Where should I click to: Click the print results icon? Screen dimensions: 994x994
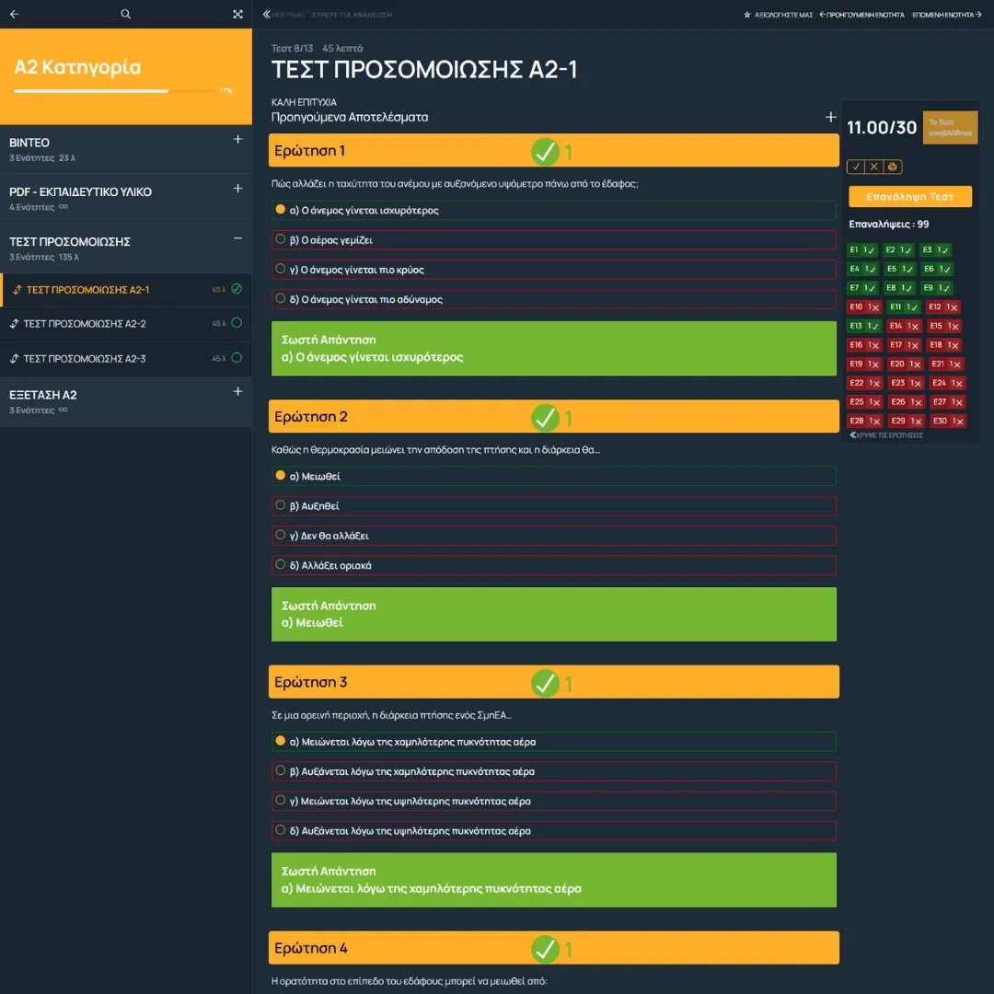pyautogui.click(x=892, y=167)
